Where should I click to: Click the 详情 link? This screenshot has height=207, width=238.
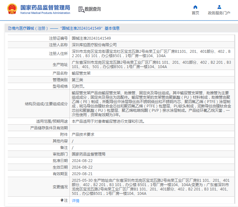pos(75,201)
